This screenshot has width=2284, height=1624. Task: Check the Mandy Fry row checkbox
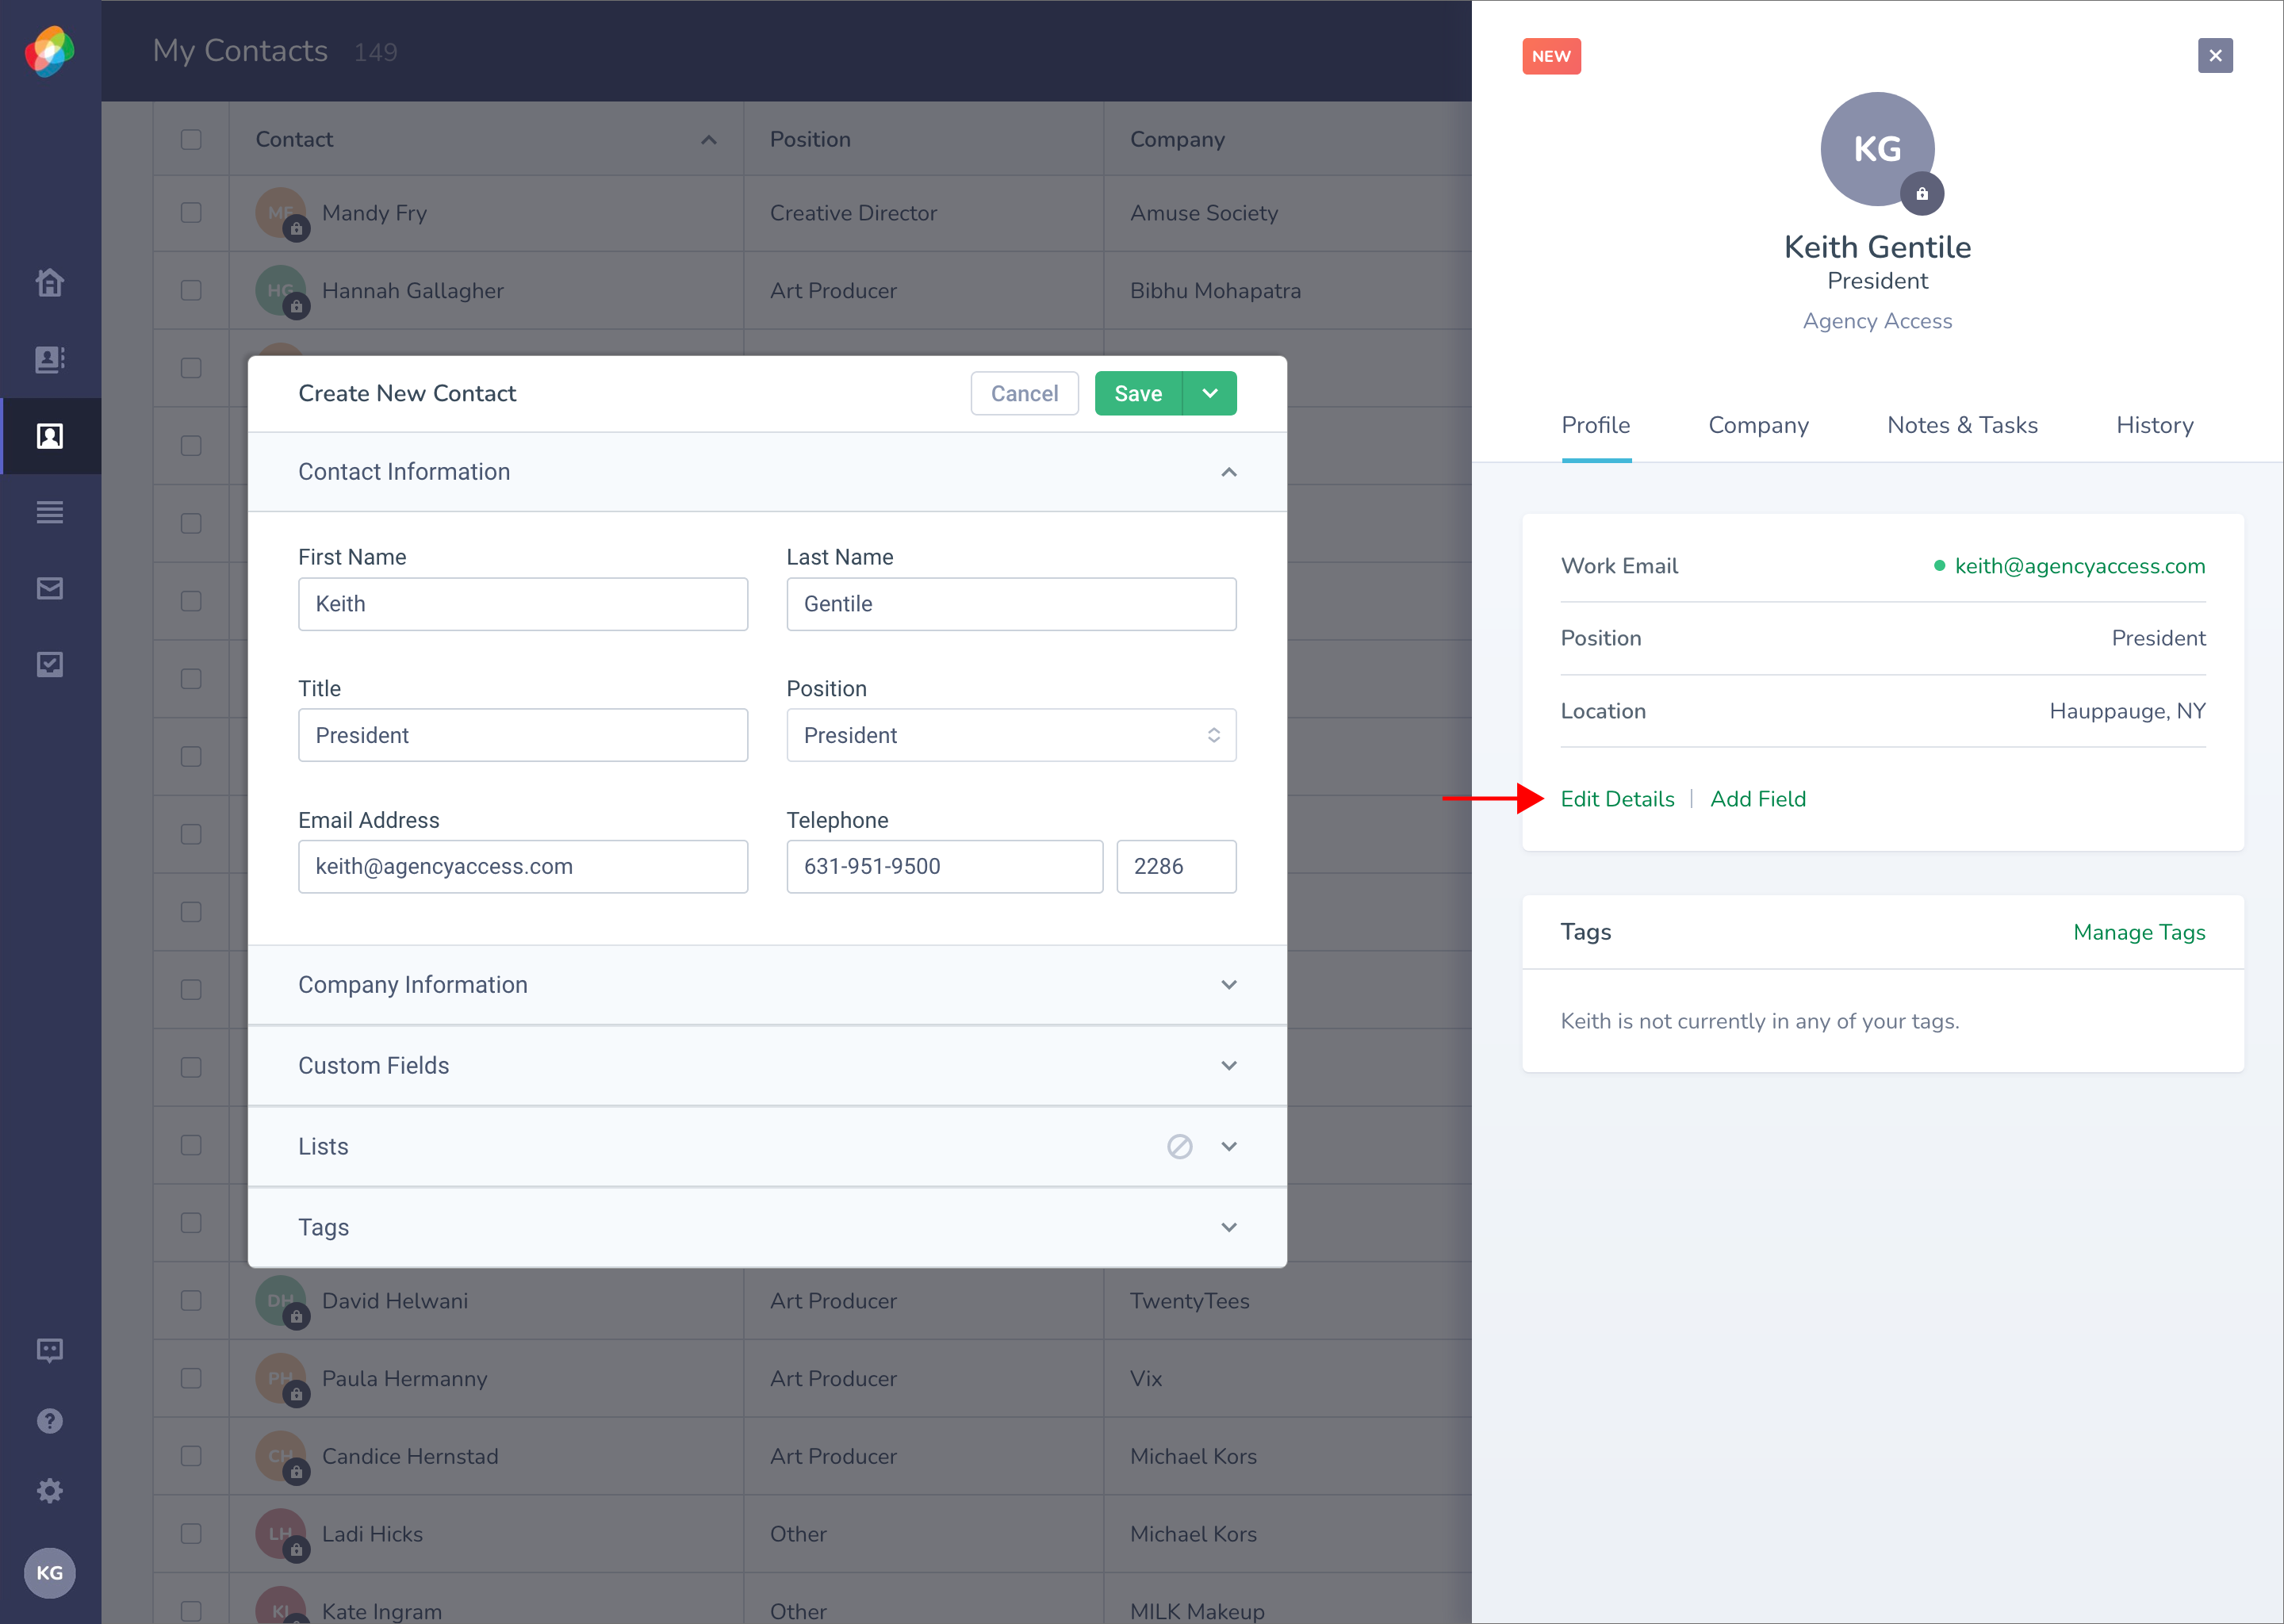[x=191, y=213]
